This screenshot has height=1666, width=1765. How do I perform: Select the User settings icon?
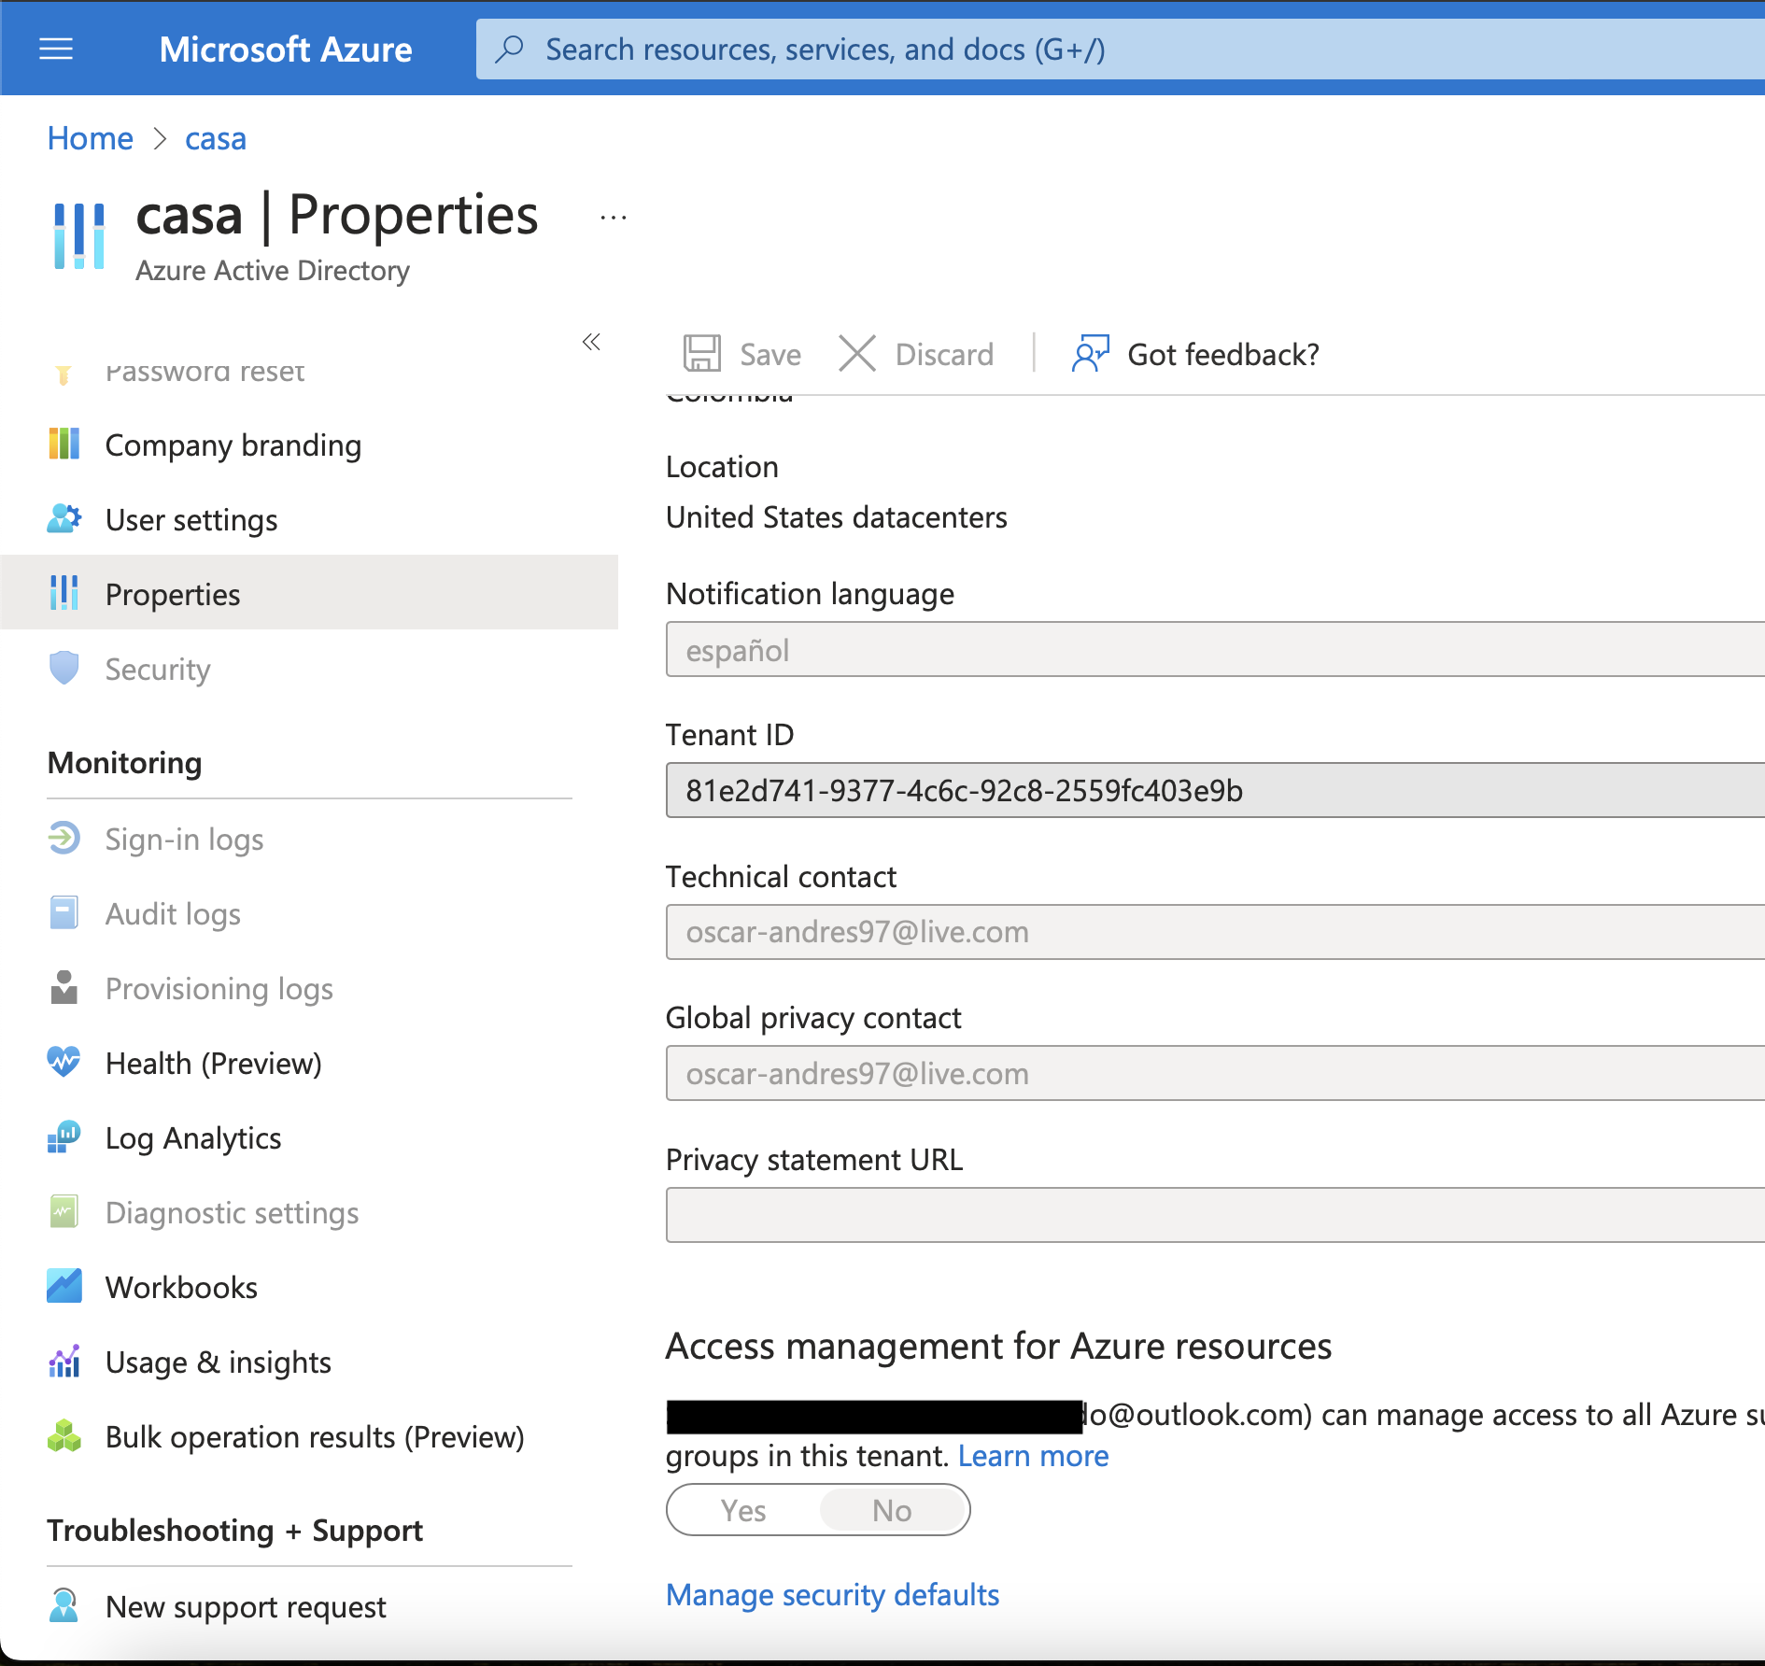point(64,519)
